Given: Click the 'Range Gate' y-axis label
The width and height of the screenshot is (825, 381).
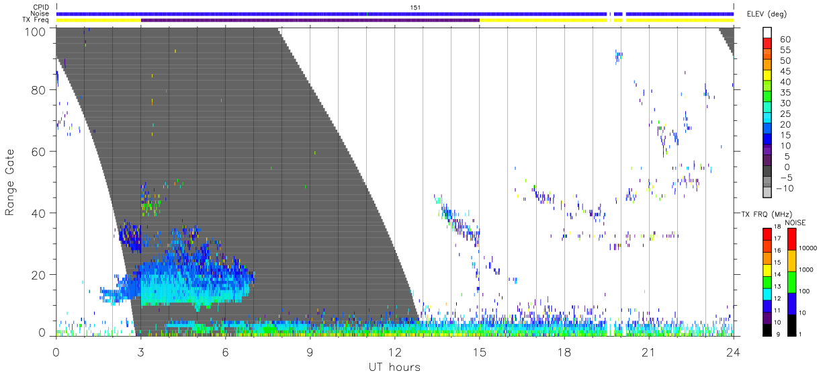Looking at the screenshot, I should point(10,183).
